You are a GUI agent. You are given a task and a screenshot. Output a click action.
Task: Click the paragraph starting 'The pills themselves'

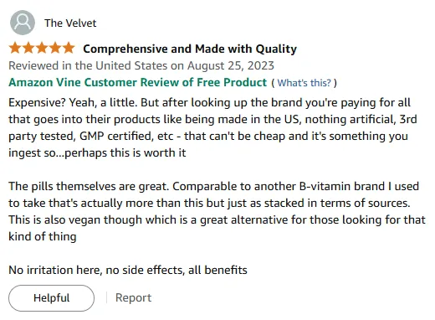point(217,211)
